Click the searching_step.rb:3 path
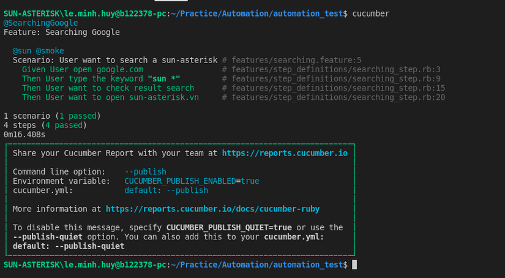This screenshot has height=278, width=505. tap(336, 70)
